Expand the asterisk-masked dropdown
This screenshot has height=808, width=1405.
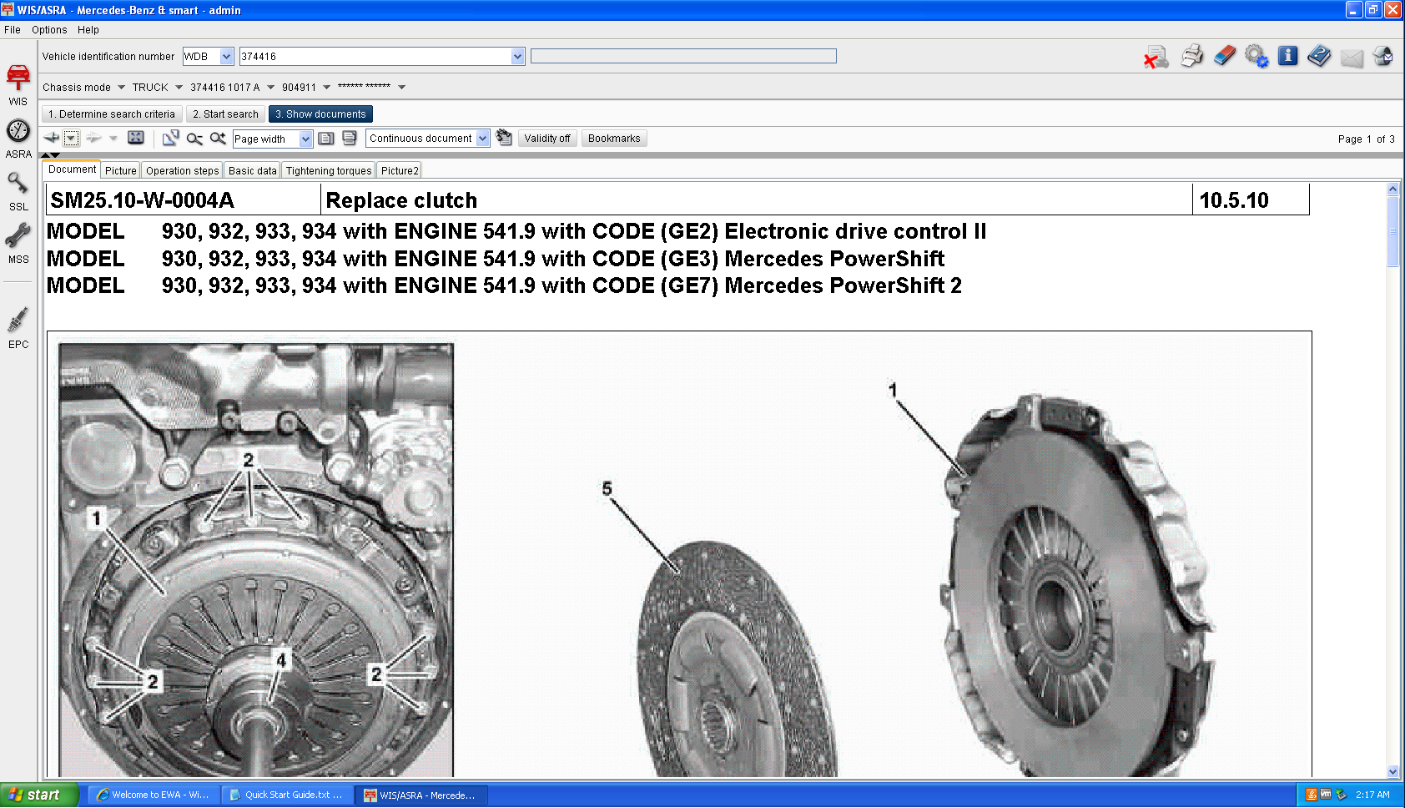click(x=401, y=87)
